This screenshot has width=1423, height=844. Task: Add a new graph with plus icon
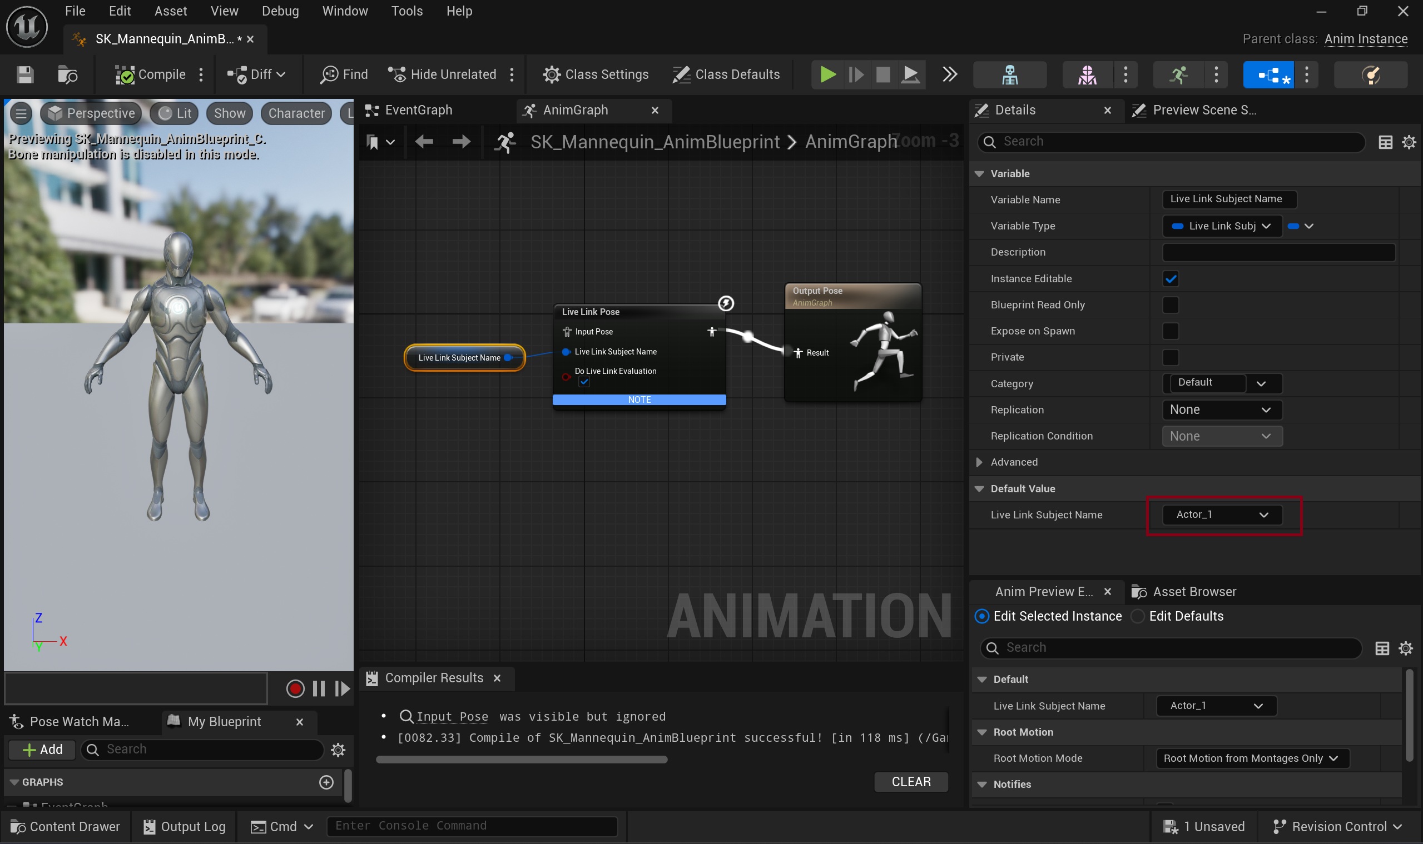[x=326, y=782]
